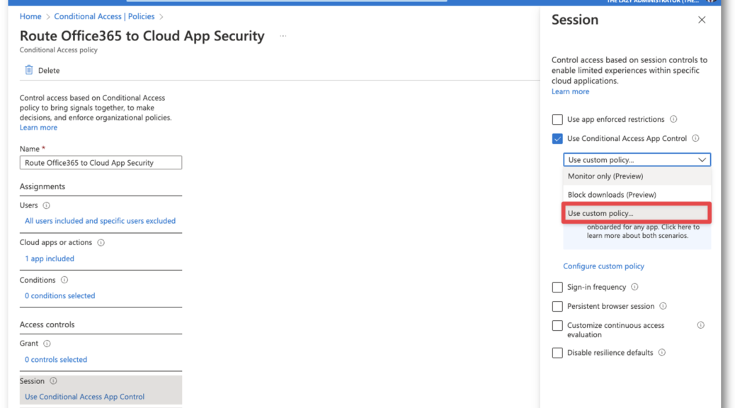Show info for Cloud apps or actions
The image size is (735, 408).
click(101, 242)
